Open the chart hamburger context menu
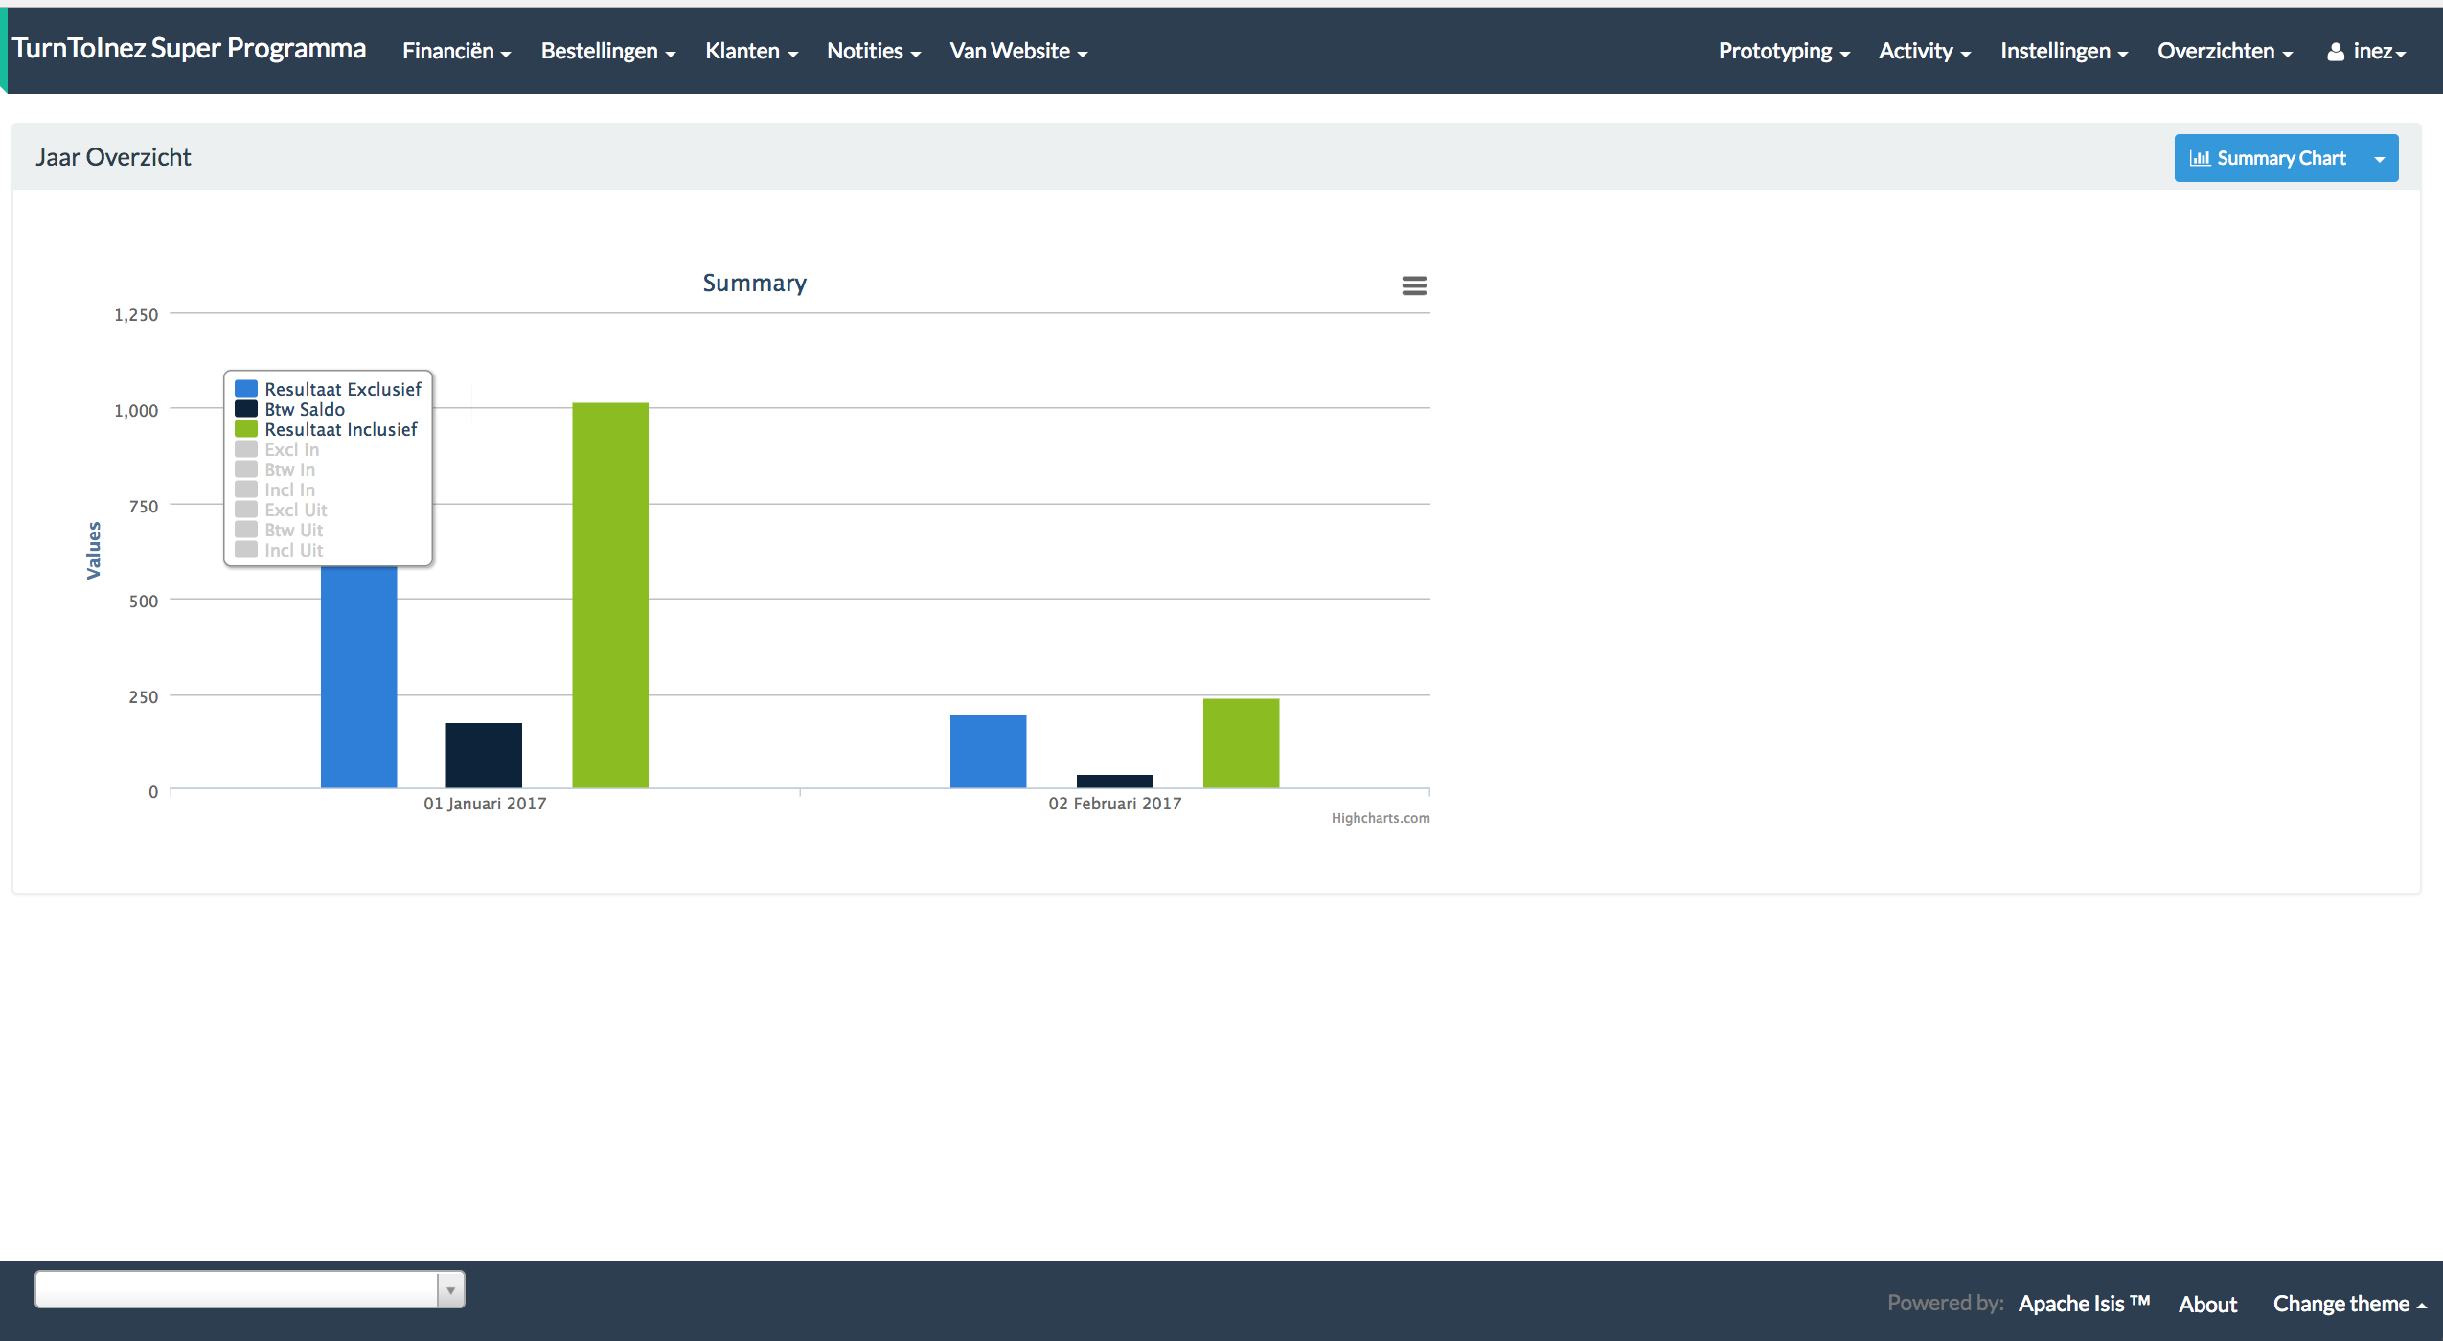Viewport: 2443px width, 1341px height. [x=1414, y=285]
